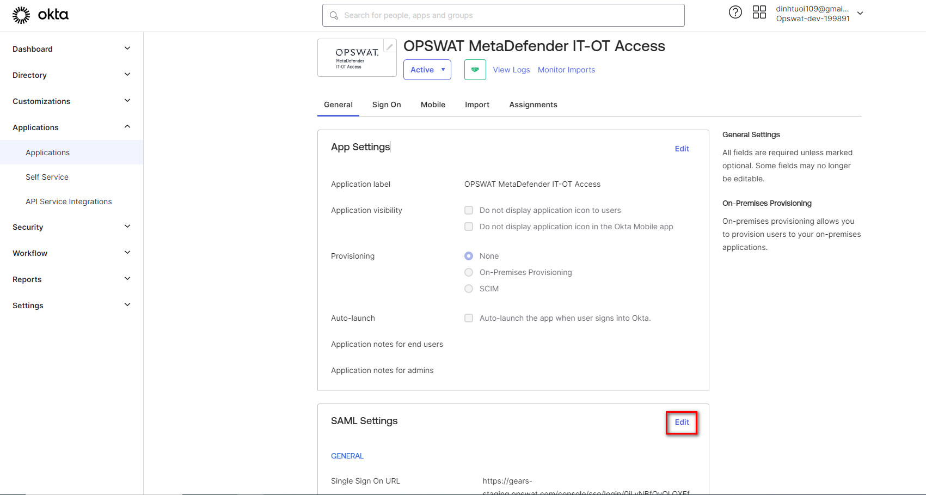Select On-Premises Provisioning radio button

coord(469,272)
